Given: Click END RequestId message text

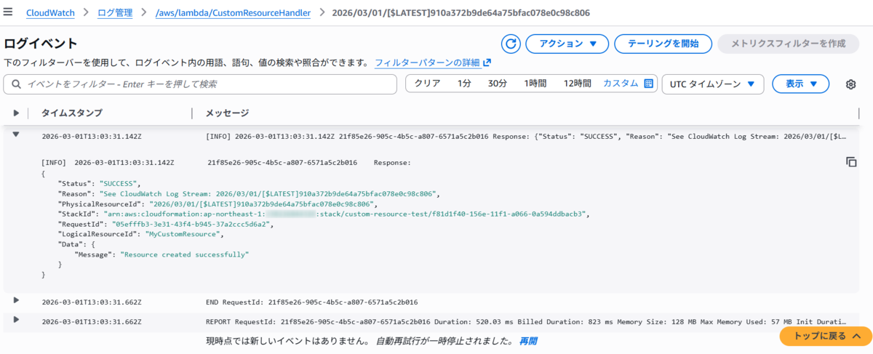Looking at the screenshot, I should (311, 302).
